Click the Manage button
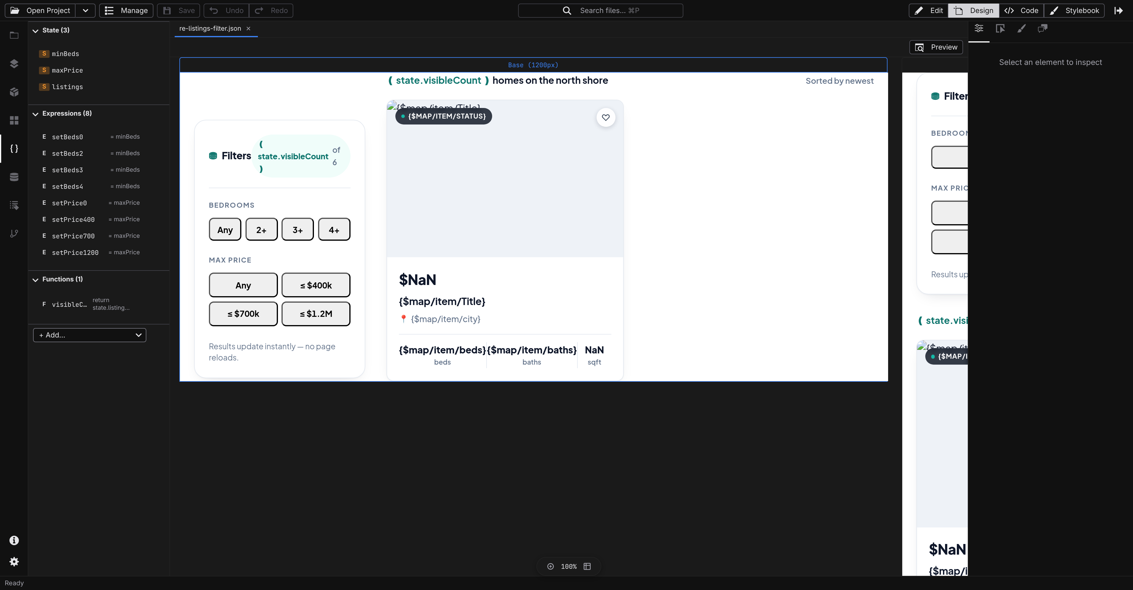Viewport: 1133px width, 590px height. tap(126, 11)
